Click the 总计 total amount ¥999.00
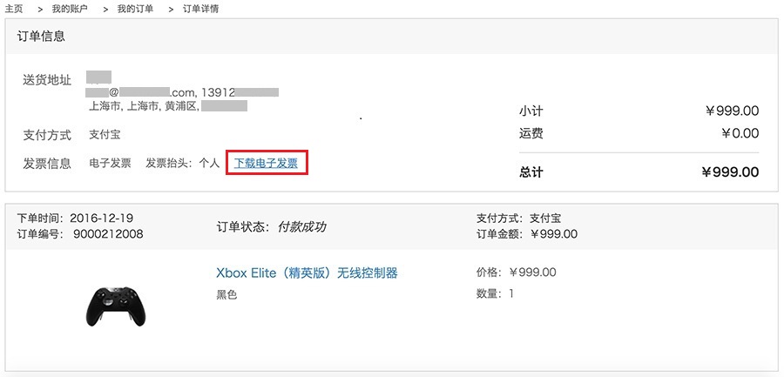Screen dimensions: 784x377 [x=729, y=172]
